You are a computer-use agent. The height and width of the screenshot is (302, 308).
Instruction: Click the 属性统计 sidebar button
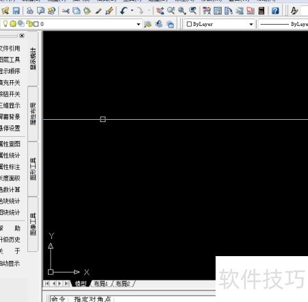tap(10, 155)
